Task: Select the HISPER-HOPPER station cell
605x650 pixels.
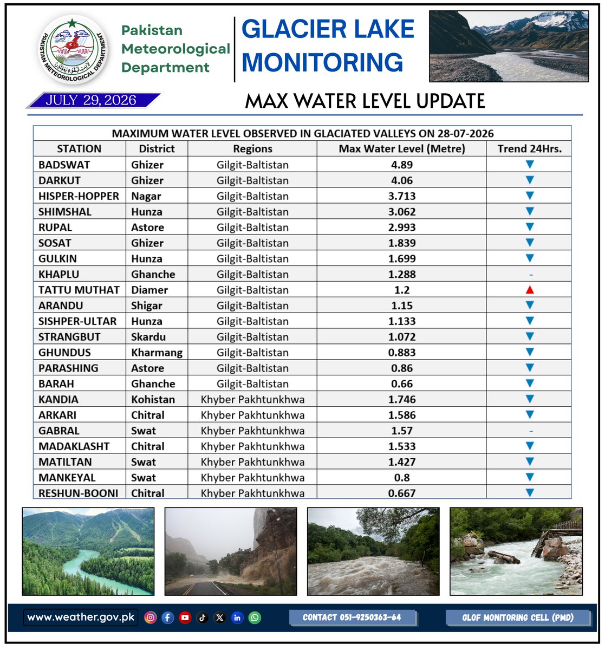Action: (x=79, y=196)
